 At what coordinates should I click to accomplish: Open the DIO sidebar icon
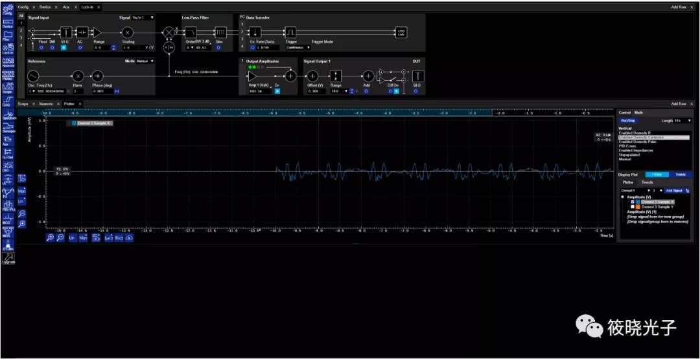click(8, 168)
